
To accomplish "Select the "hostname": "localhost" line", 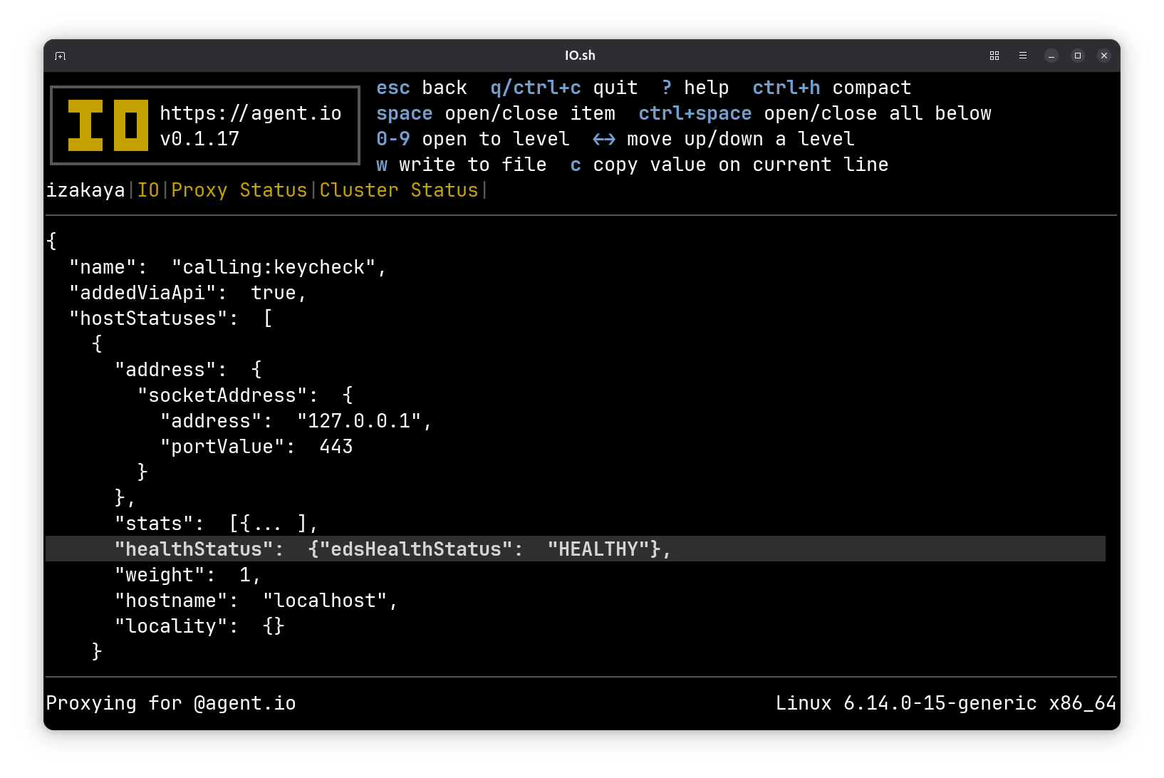I will tap(256, 601).
